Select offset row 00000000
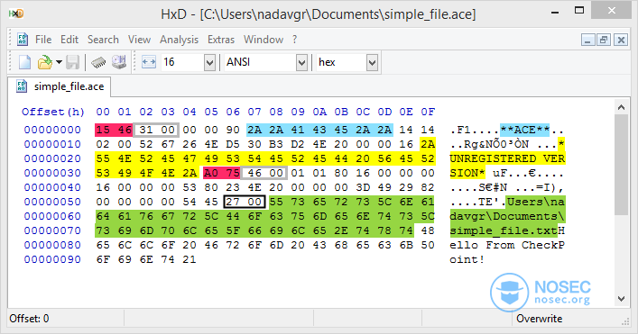The height and width of the screenshot is (334, 638). pyautogui.click(x=52, y=130)
